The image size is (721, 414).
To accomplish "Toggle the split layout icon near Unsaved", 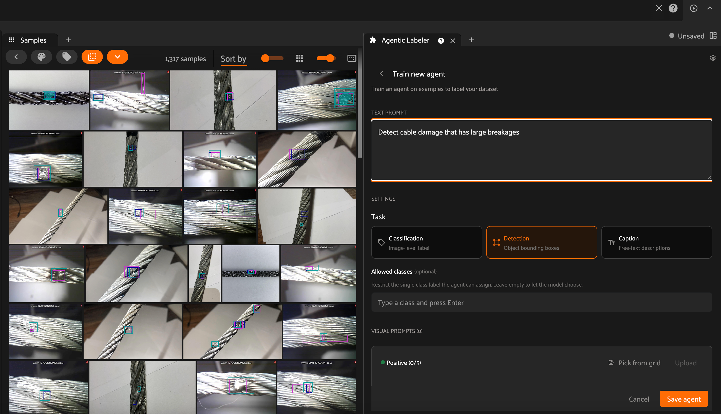I will pyautogui.click(x=713, y=35).
